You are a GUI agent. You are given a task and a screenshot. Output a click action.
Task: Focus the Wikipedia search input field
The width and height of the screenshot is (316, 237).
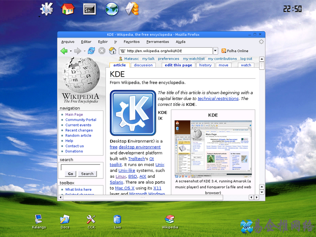click(x=81, y=167)
